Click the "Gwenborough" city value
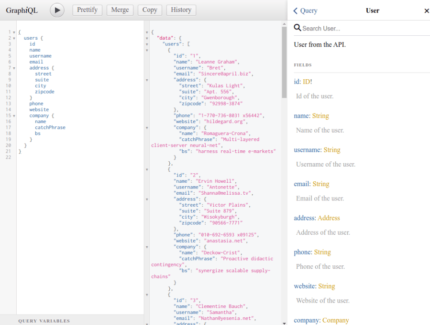Screen dimensions: 430x325 tap(219, 98)
